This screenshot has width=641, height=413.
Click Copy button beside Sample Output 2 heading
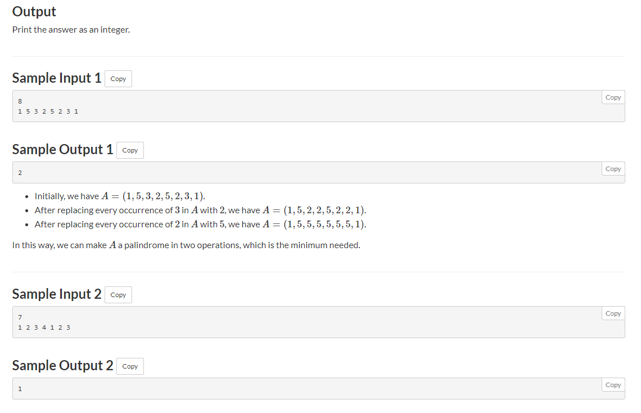point(130,366)
